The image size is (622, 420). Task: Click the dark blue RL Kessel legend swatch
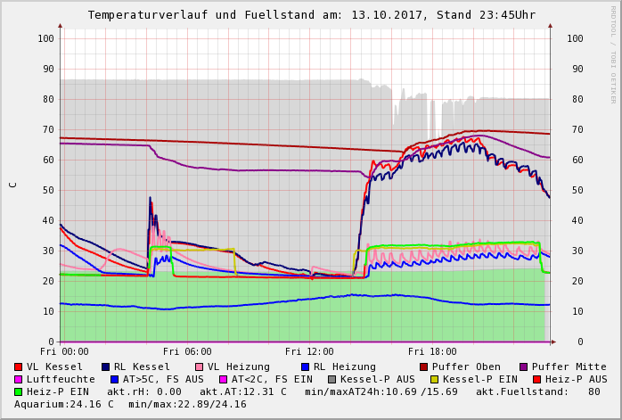pyautogui.click(x=105, y=366)
